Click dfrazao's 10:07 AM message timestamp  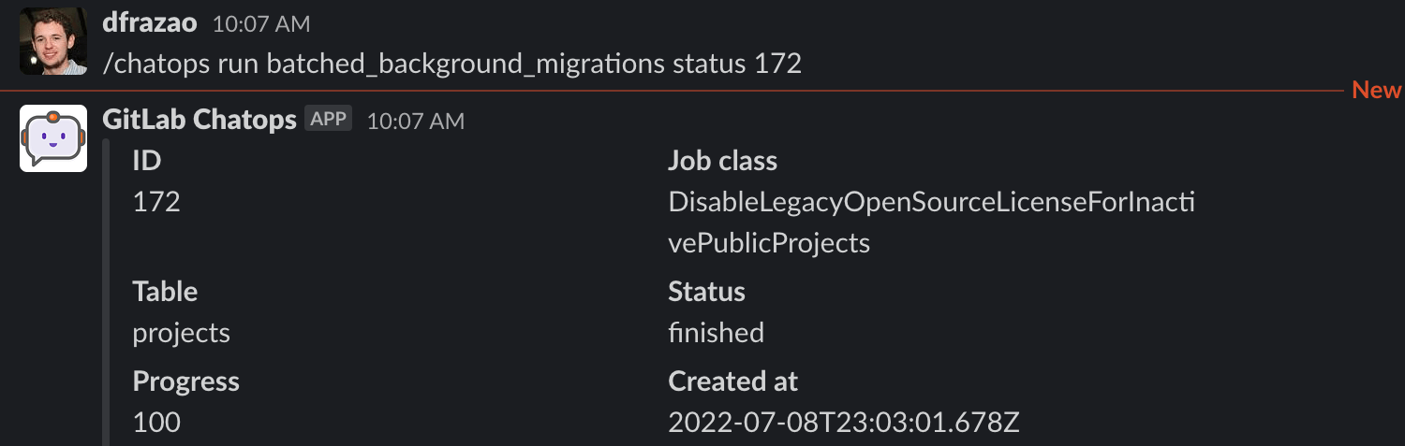(x=261, y=24)
